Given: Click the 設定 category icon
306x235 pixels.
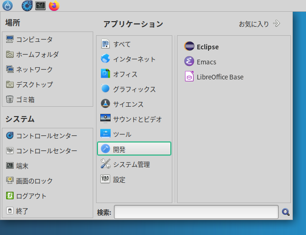Looking at the screenshot, I should [105, 179].
